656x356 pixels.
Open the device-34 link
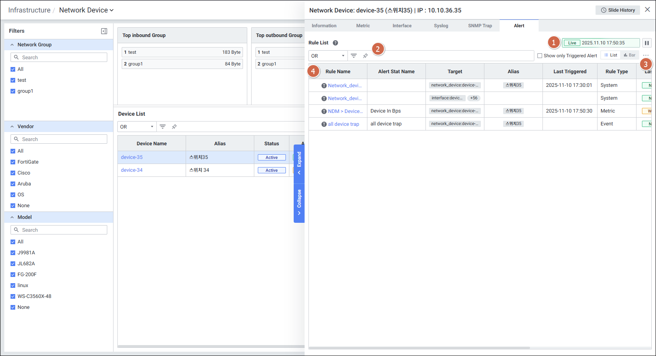click(132, 170)
